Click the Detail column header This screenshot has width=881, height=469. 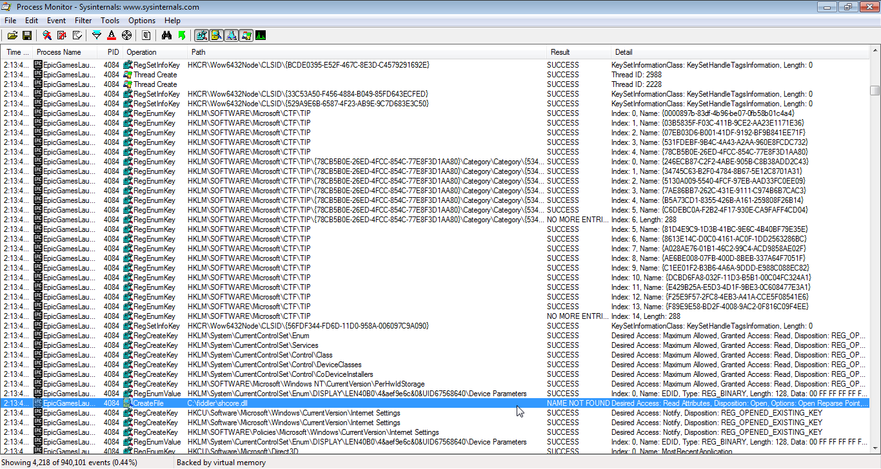click(740, 52)
